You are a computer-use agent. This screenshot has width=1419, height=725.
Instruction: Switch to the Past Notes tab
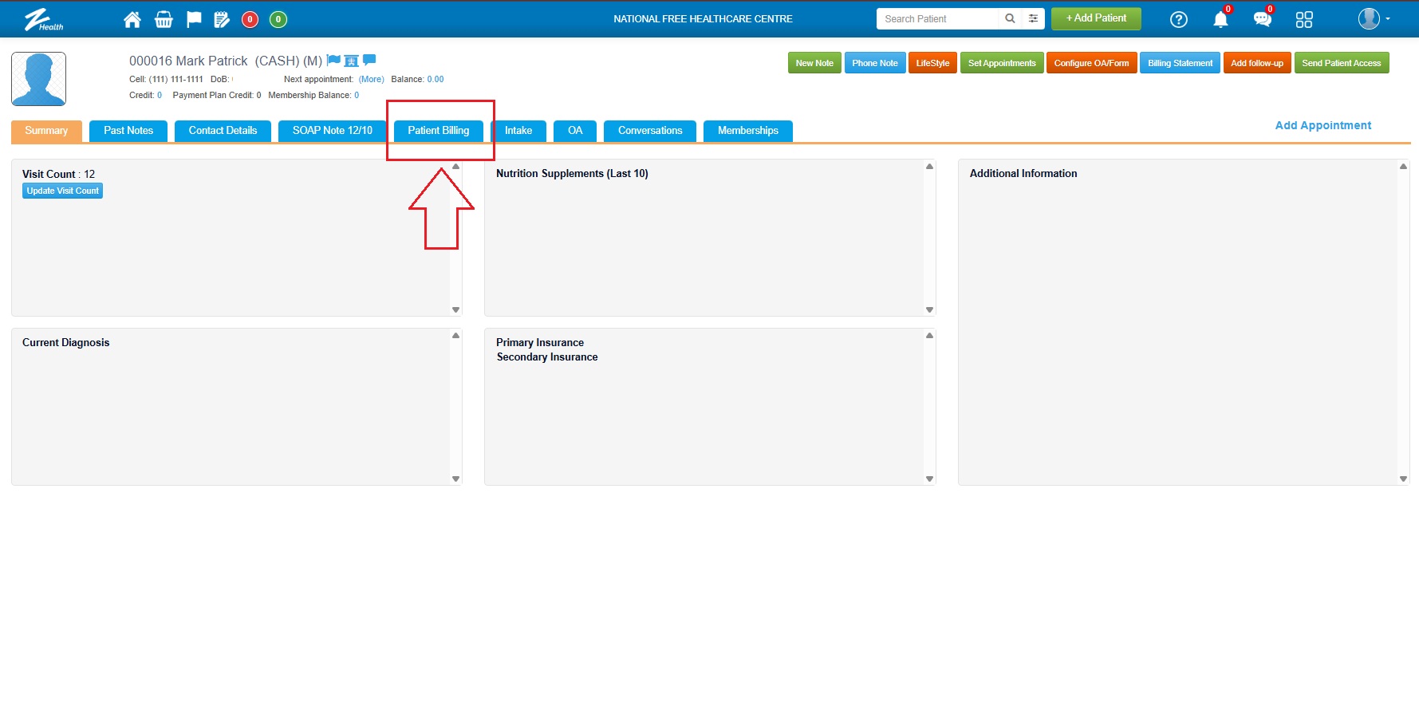pos(128,131)
